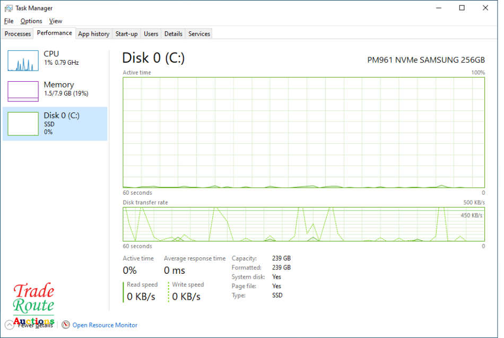The height and width of the screenshot is (338, 504).
Task: Click the Task Manager icon in the title bar
Action: click(7, 8)
